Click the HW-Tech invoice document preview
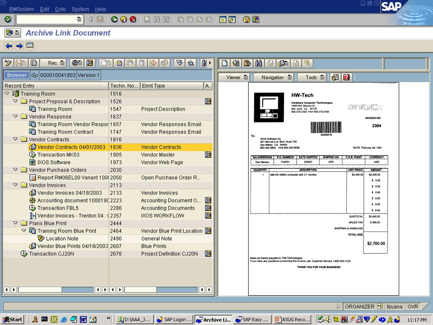This screenshot has width=433, height=325. pos(323,189)
